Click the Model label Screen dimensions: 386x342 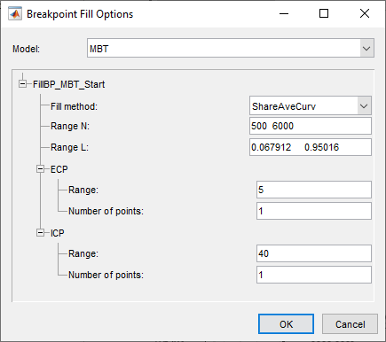coord(26,49)
